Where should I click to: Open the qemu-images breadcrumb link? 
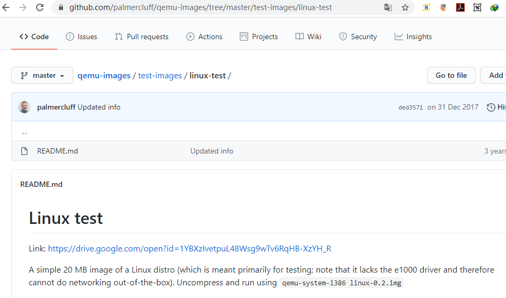[104, 75]
